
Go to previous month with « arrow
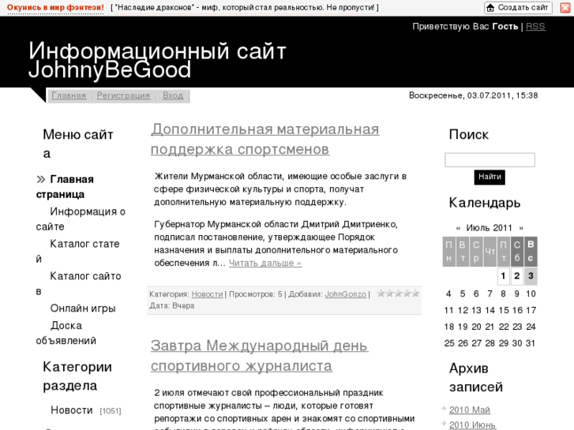[458, 228]
